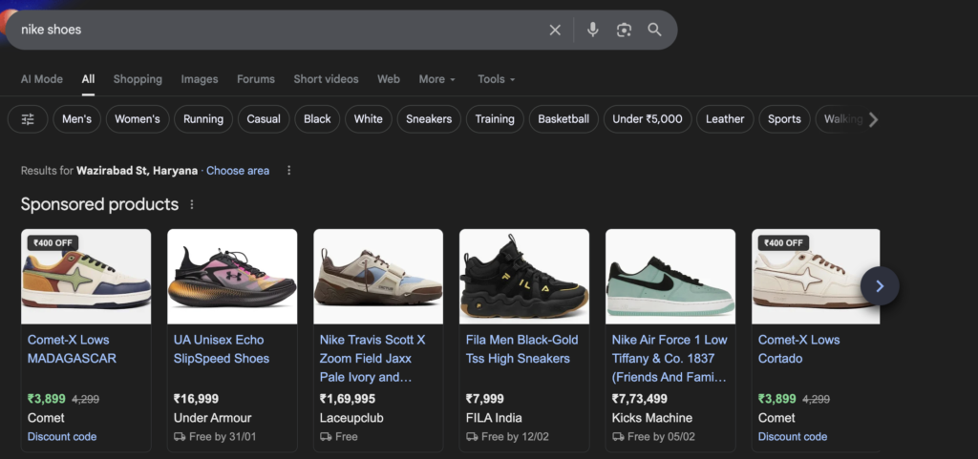978x459 pixels.
Task: Expand the More dropdown menu
Action: click(436, 79)
